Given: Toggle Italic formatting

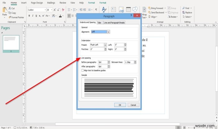Looking at the screenshot, I should [x=33, y=16].
